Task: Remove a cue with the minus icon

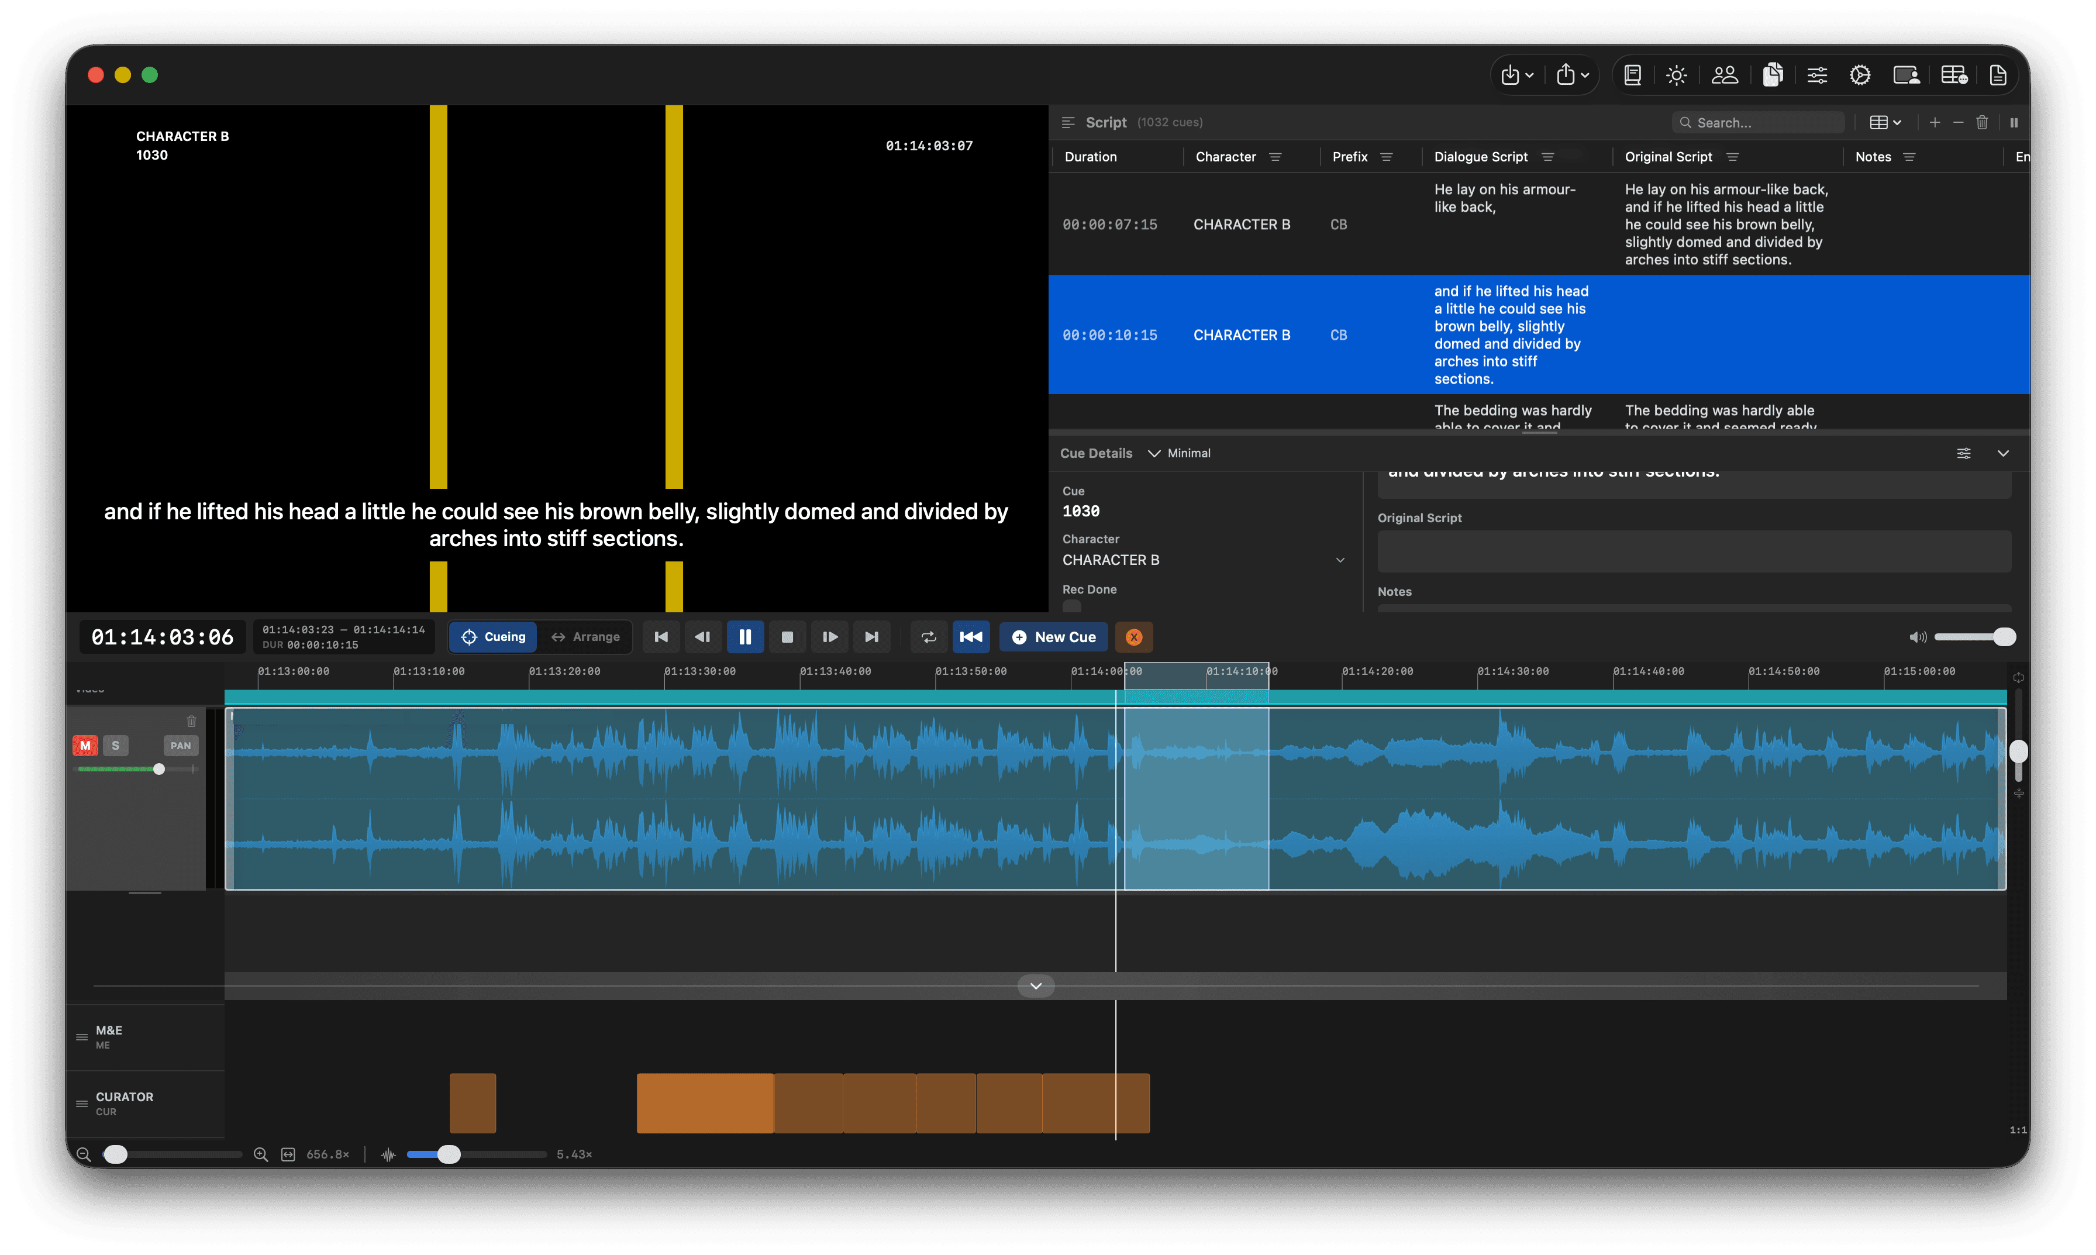Action: pyautogui.click(x=1958, y=123)
